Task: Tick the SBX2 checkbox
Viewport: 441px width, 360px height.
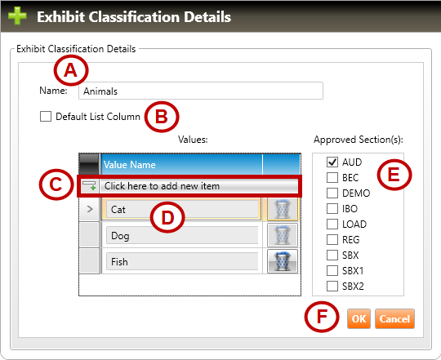Action: tap(332, 286)
